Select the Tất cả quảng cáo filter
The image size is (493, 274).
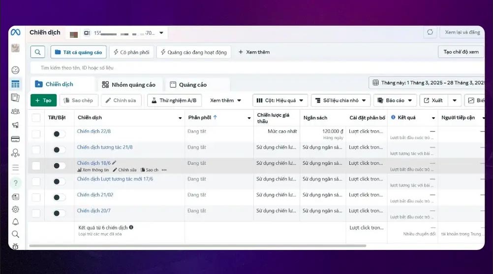(78, 52)
